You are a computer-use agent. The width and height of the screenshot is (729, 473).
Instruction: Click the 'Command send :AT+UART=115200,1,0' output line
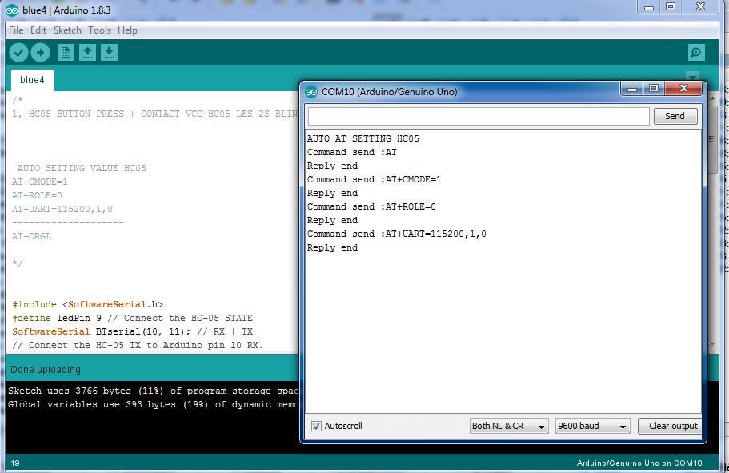(x=397, y=234)
